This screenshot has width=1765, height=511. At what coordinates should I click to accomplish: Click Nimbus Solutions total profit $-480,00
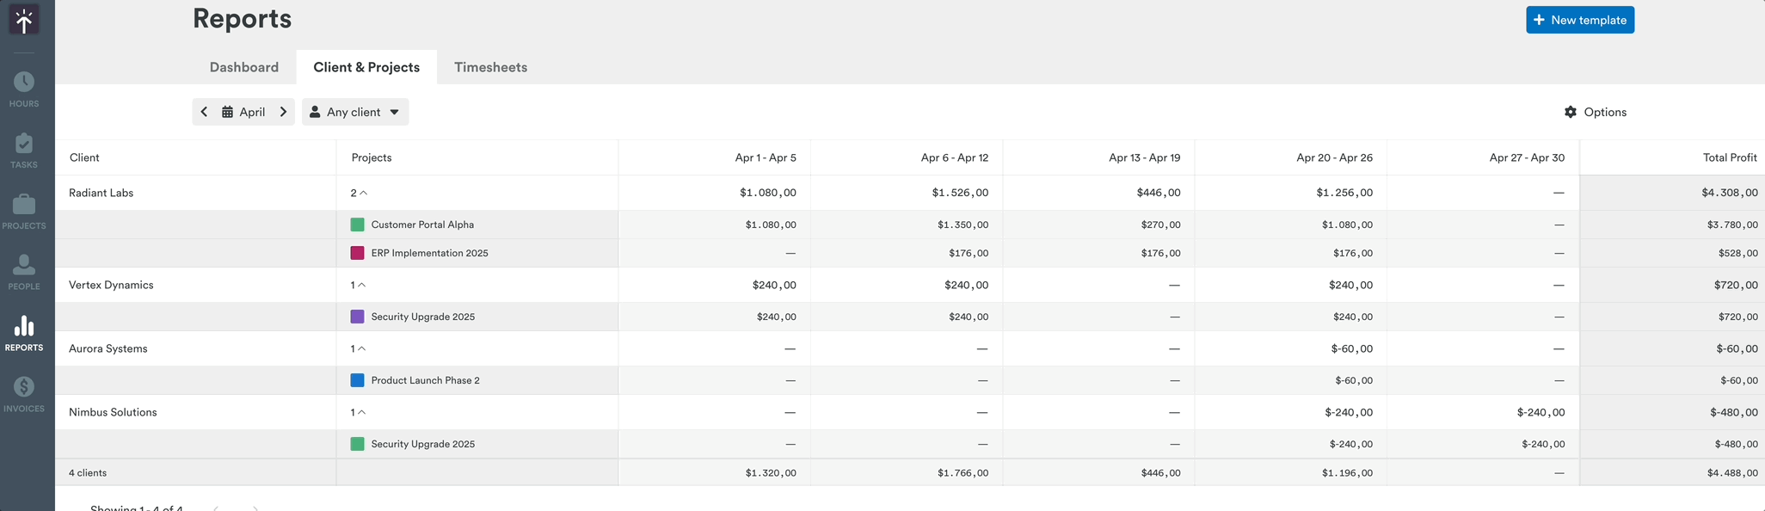coord(1734,412)
